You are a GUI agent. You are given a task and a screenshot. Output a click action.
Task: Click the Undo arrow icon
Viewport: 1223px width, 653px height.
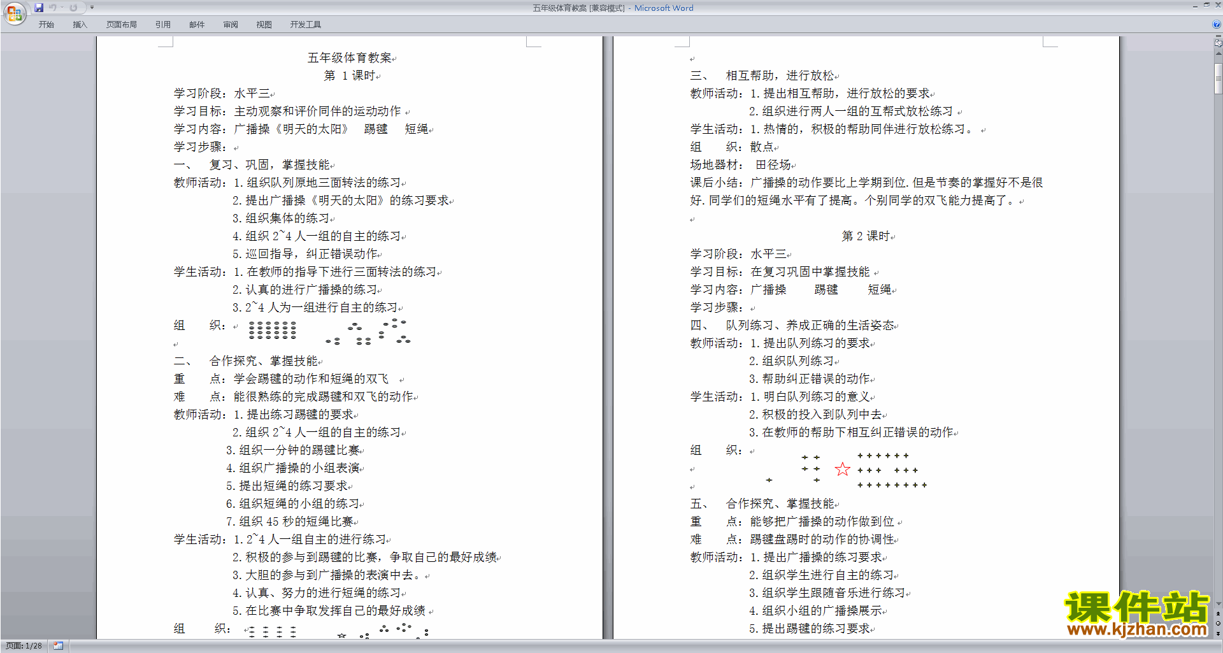pos(53,8)
